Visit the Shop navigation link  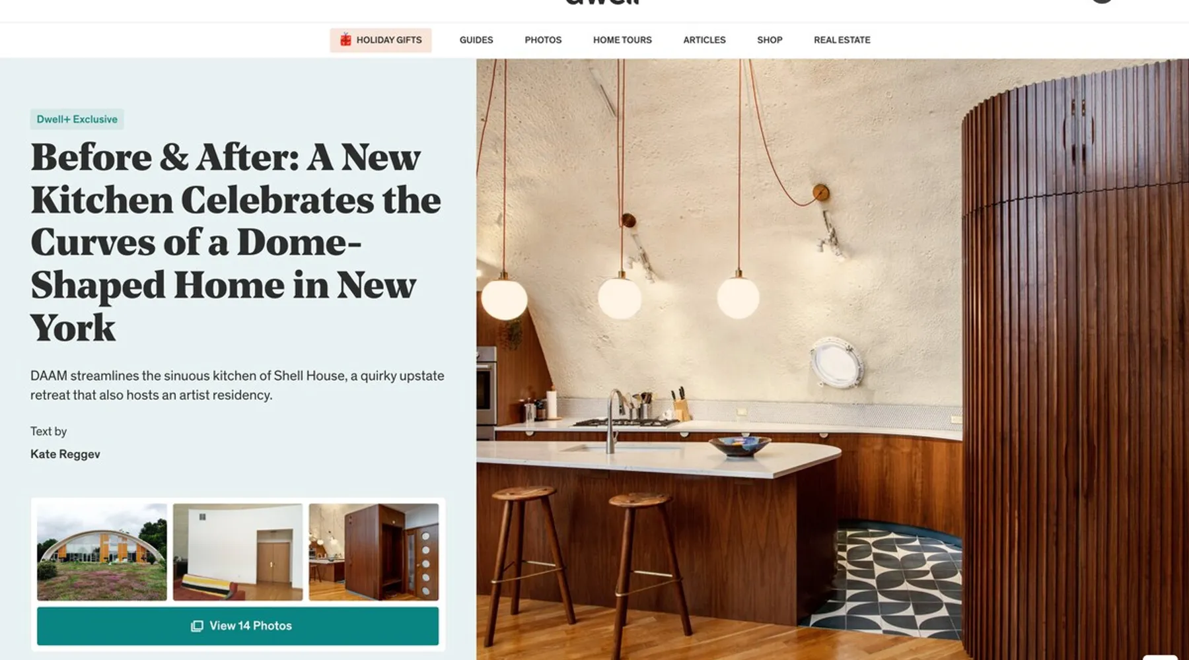770,40
